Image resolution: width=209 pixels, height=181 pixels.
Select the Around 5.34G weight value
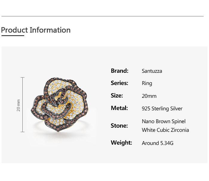158,143
